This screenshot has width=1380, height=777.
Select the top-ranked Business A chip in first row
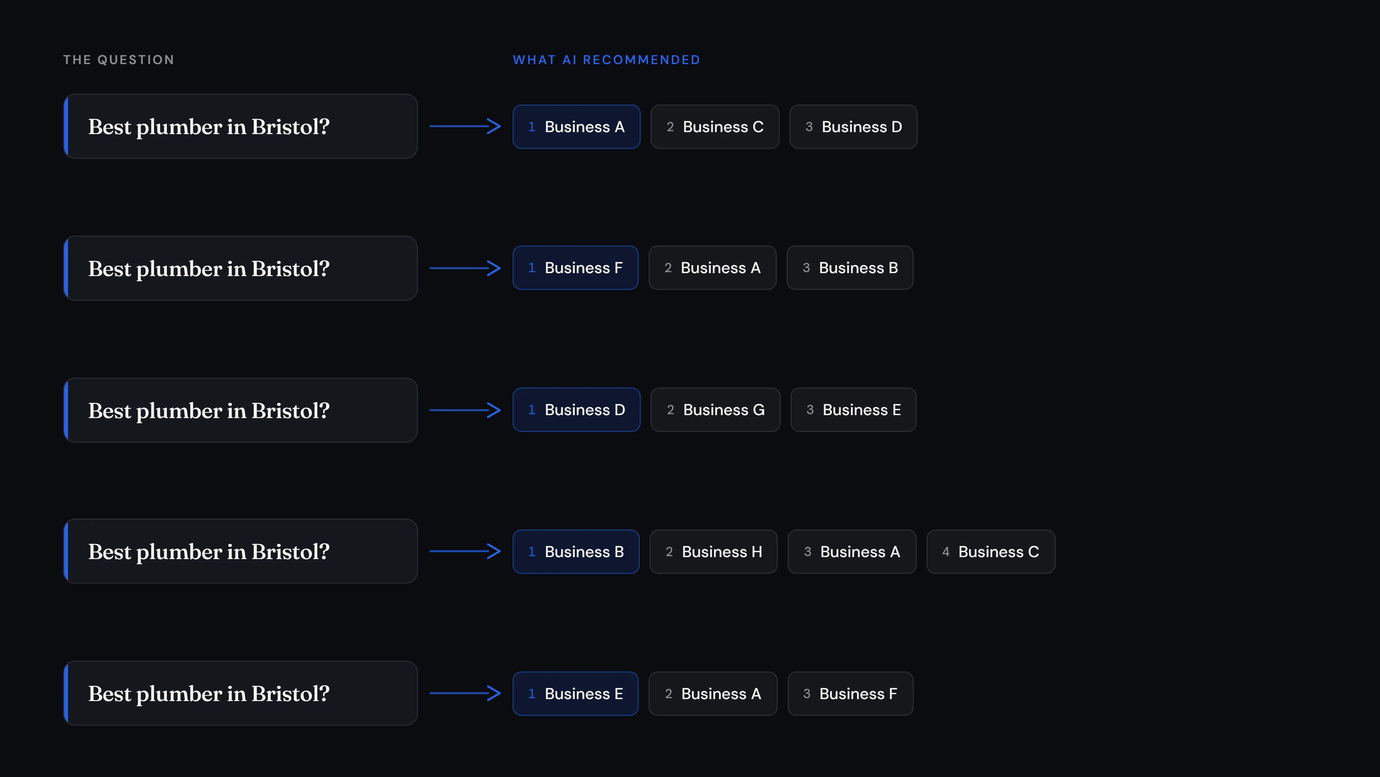pos(576,127)
